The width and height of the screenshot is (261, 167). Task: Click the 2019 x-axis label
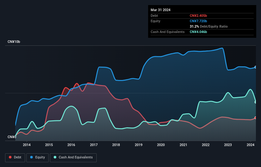139,145
